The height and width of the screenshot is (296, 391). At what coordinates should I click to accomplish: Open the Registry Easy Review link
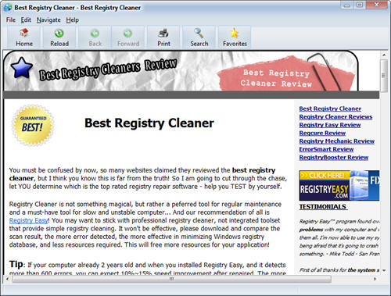pos(330,125)
